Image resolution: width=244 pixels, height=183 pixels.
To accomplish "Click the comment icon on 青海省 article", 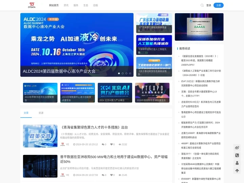I will click(103, 144).
